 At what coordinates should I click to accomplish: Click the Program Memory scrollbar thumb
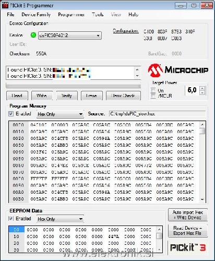[x=202, y=131]
